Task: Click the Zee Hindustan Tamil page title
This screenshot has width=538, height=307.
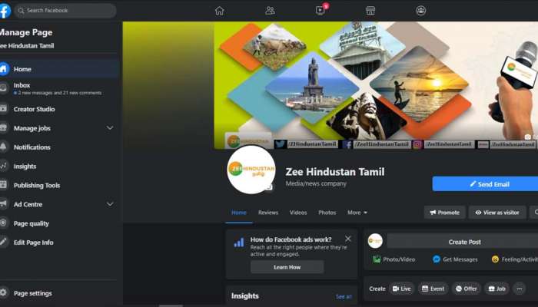Action: (335, 172)
